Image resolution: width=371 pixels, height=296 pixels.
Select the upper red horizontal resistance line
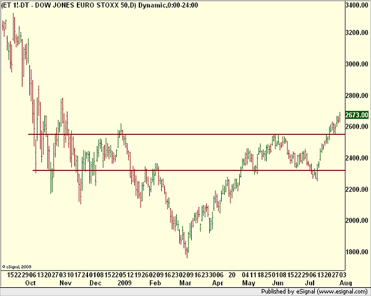(187, 134)
